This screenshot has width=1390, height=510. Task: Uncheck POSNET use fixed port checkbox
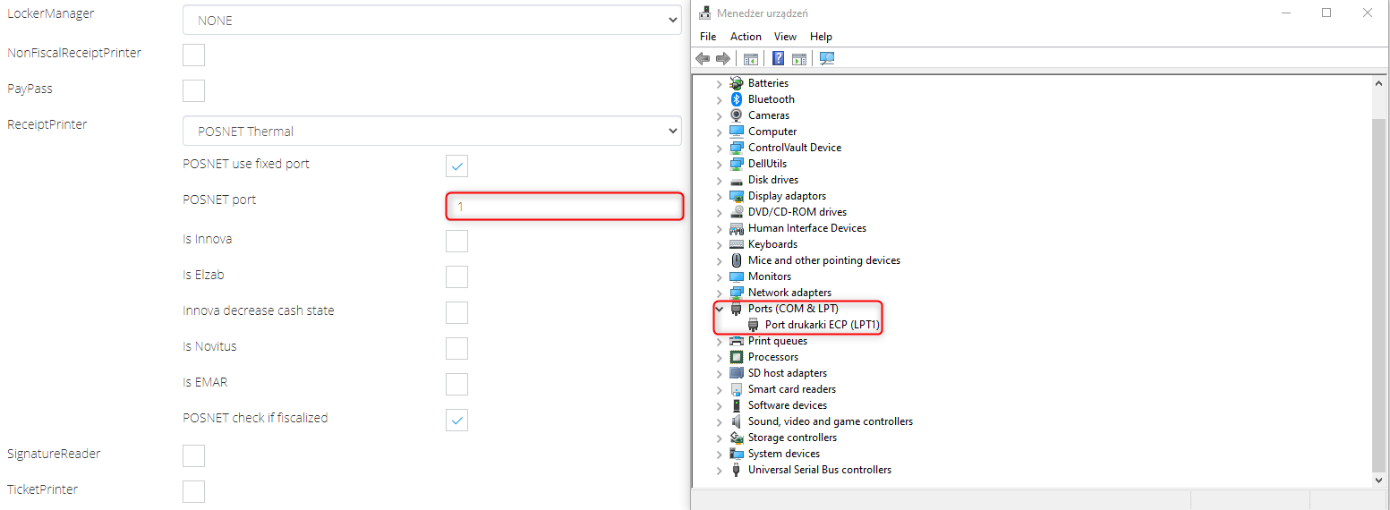tap(456, 166)
